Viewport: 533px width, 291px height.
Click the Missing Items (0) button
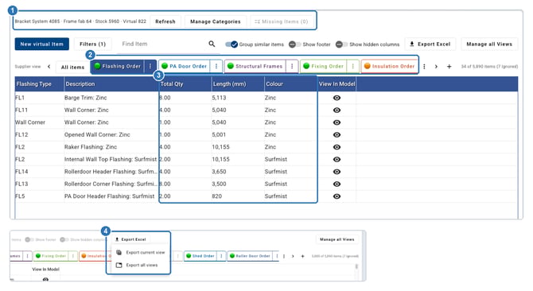pyautogui.click(x=281, y=21)
